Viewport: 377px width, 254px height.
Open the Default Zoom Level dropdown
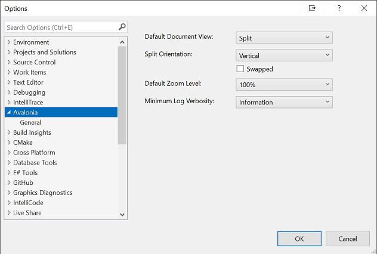[284, 85]
